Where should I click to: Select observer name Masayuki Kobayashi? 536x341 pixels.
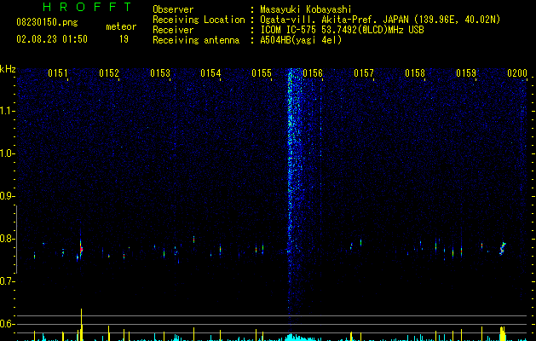click(306, 9)
